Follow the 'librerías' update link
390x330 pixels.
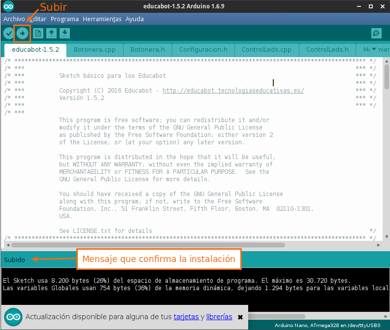219,317
